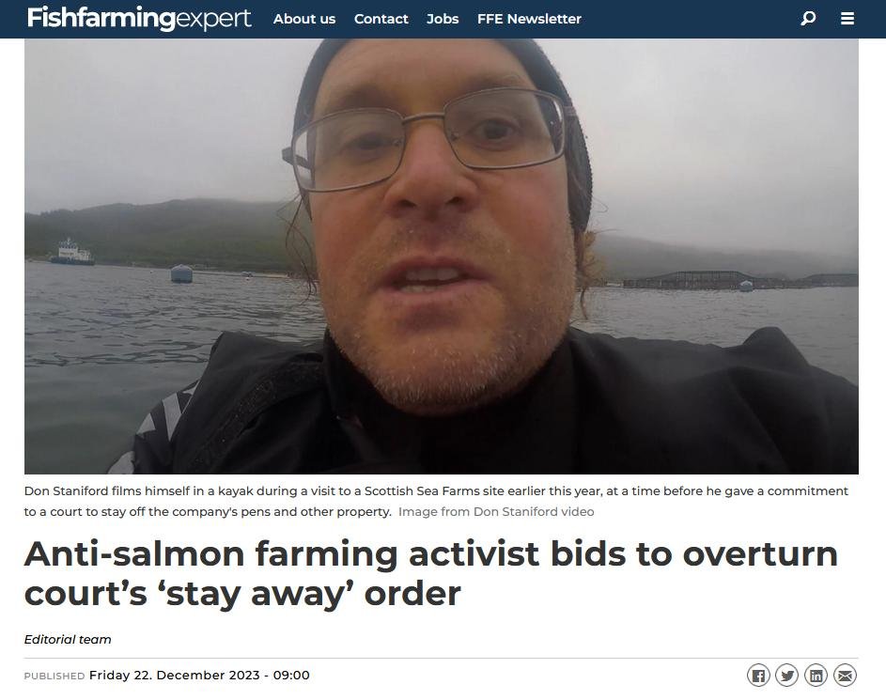
Task: Click the PUBLISHED label
Action: 54,676
